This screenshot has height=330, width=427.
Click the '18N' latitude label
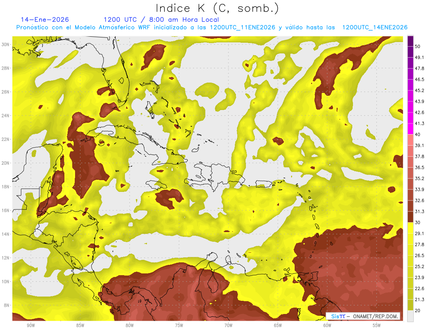[6, 187]
